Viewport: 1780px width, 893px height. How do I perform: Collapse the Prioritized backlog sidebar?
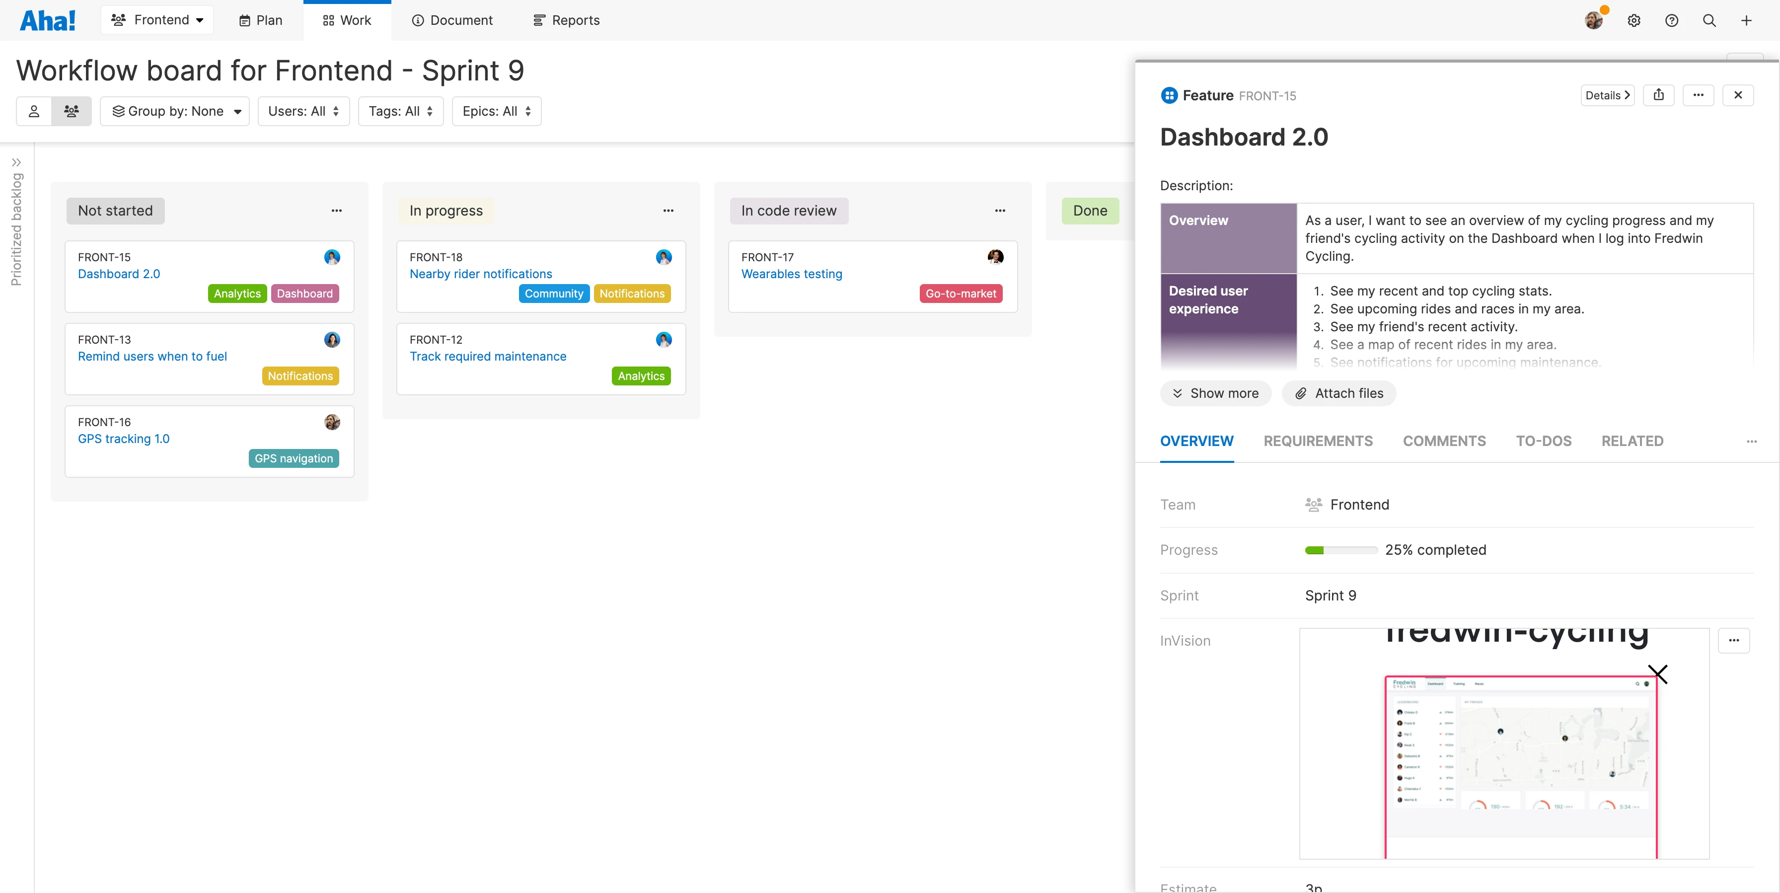tap(17, 162)
